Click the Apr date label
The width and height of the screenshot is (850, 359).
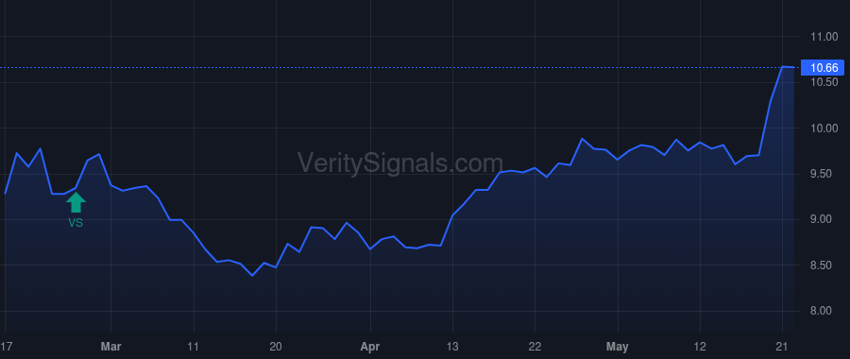click(x=370, y=347)
